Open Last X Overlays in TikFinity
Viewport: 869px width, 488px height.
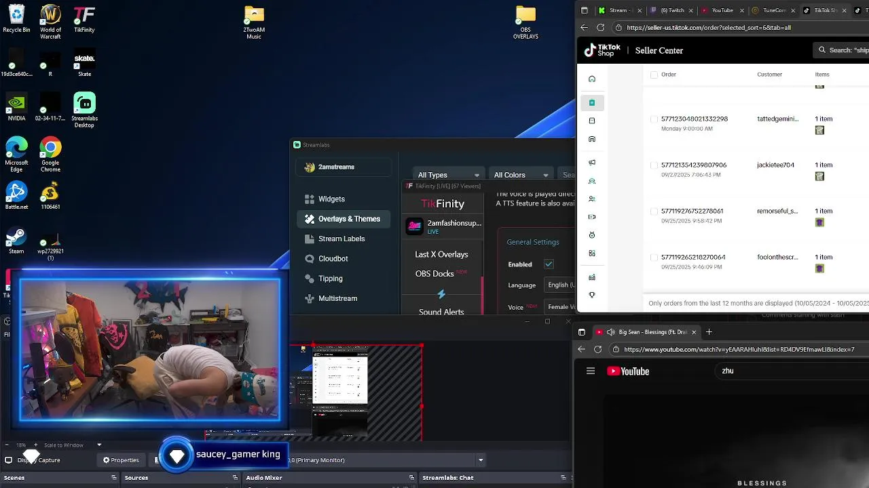[x=441, y=254]
